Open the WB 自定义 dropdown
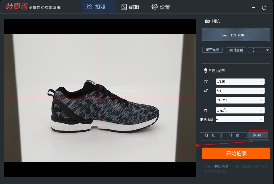 (240, 110)
